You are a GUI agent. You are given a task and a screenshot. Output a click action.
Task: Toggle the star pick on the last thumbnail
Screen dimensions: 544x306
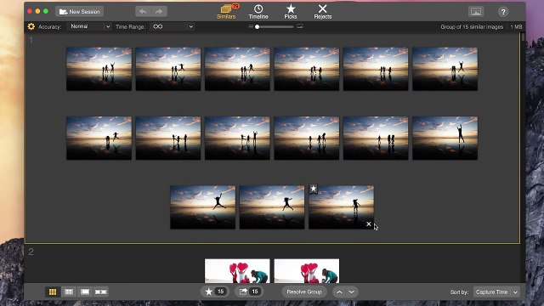(x=314, y=189)
